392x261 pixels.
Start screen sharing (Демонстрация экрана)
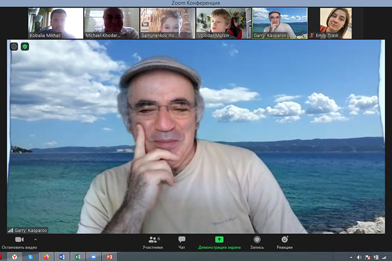[x=219, y=243]
